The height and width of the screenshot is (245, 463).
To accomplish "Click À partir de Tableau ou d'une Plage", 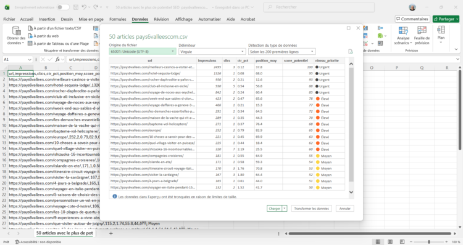I will [59, 44].
